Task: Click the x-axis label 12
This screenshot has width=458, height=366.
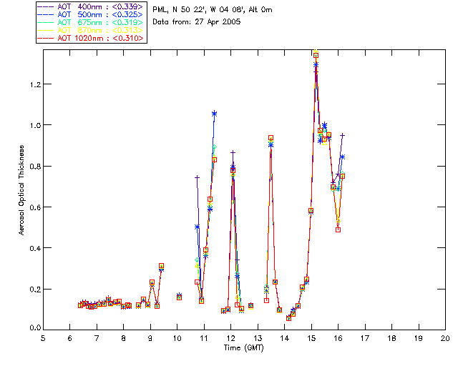Action: (230, 338)
